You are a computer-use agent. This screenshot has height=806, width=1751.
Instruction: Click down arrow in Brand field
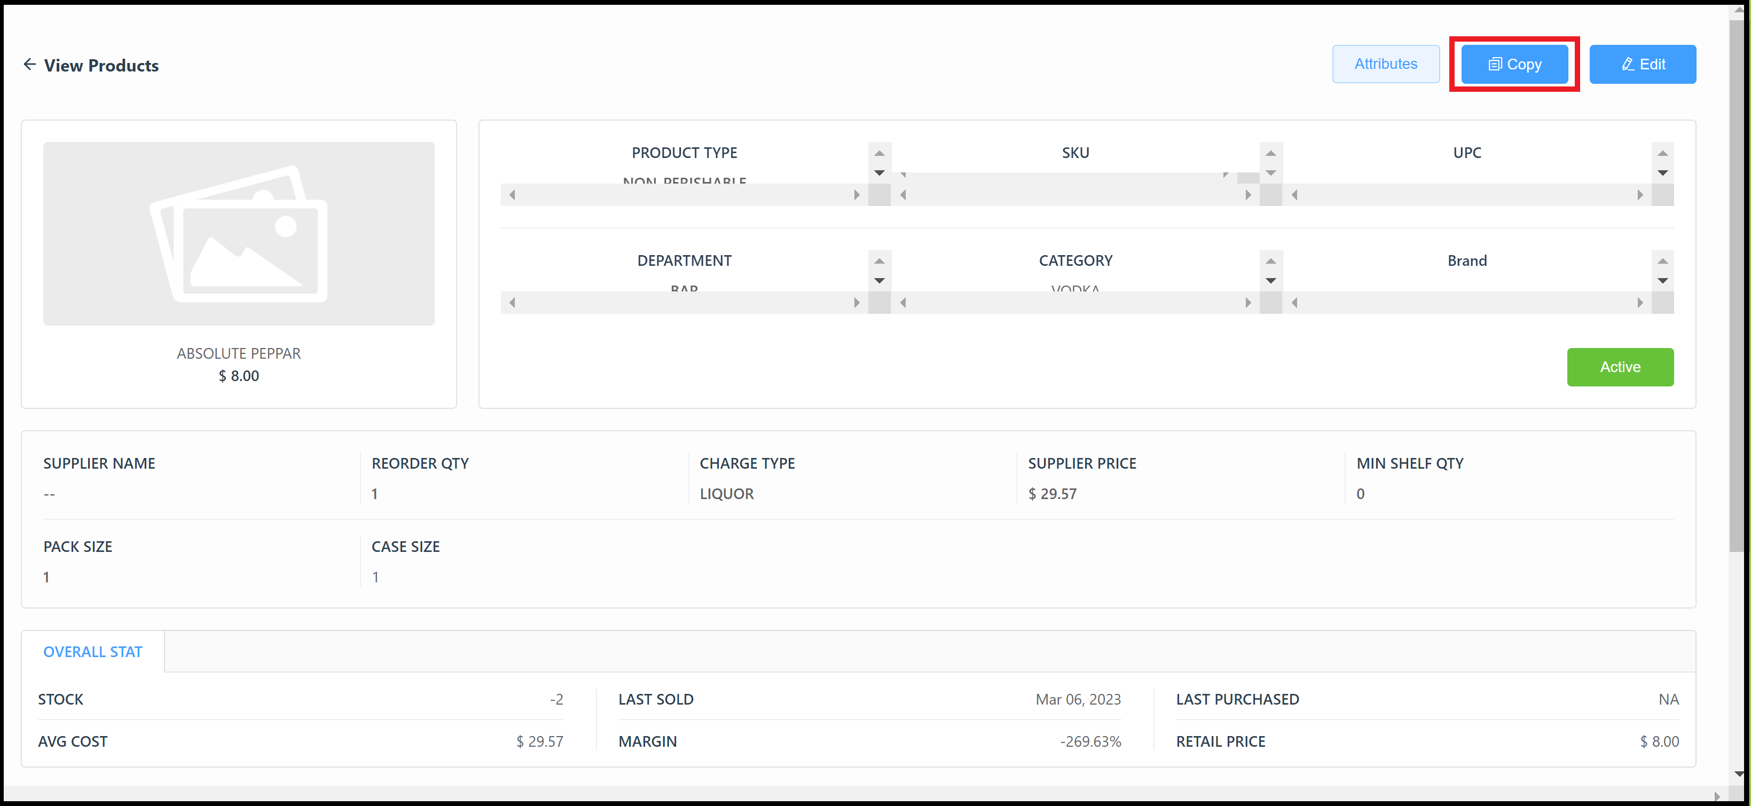click(1663, 281)
